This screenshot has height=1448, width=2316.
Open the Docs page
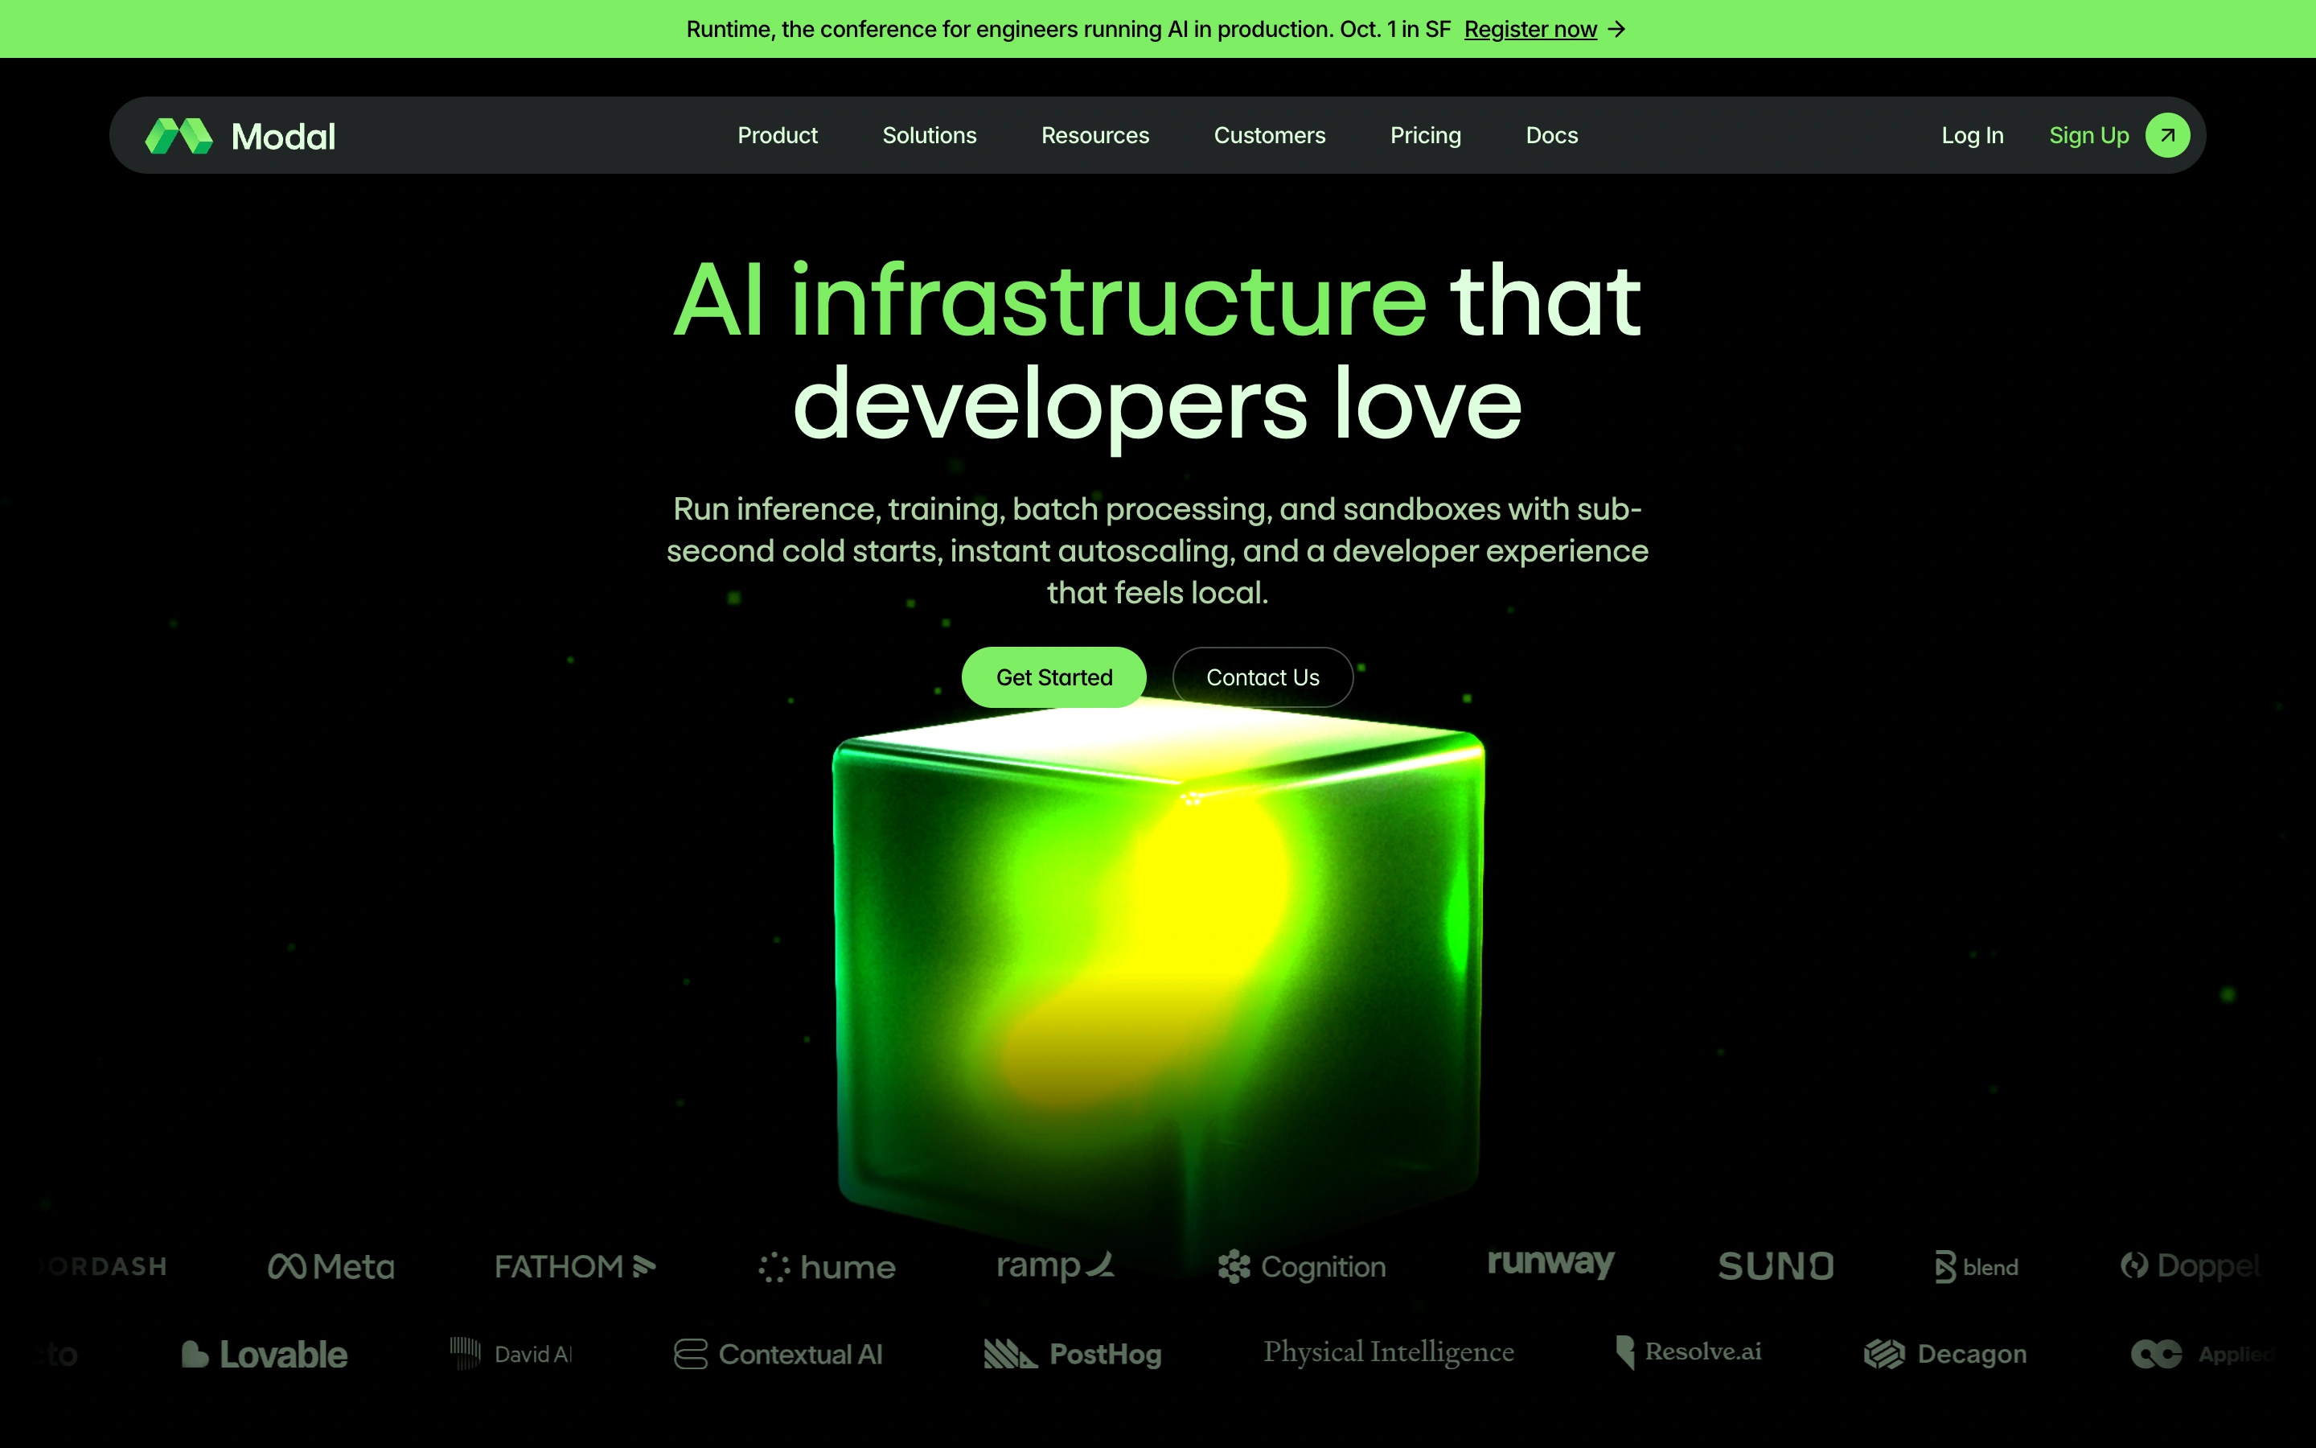coord(1551,136)
